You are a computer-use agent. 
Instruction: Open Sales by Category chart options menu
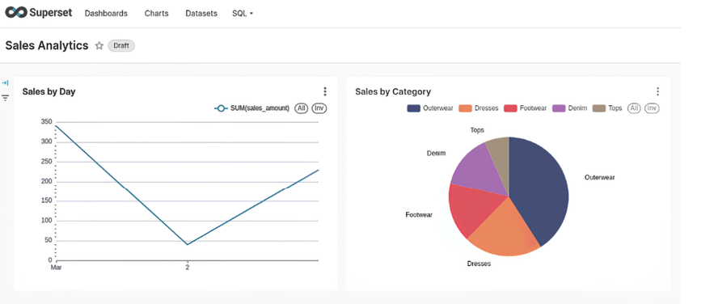[x=657, y=91]
